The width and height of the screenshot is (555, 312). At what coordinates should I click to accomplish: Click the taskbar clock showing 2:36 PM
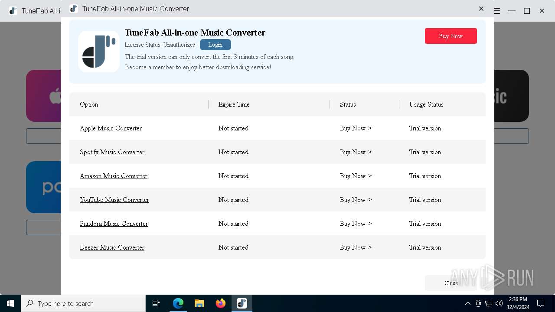click(x=518, y=303)
